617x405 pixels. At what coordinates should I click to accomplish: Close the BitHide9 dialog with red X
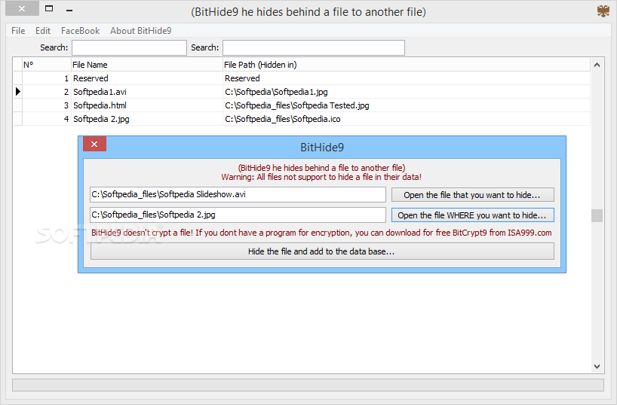94,145
